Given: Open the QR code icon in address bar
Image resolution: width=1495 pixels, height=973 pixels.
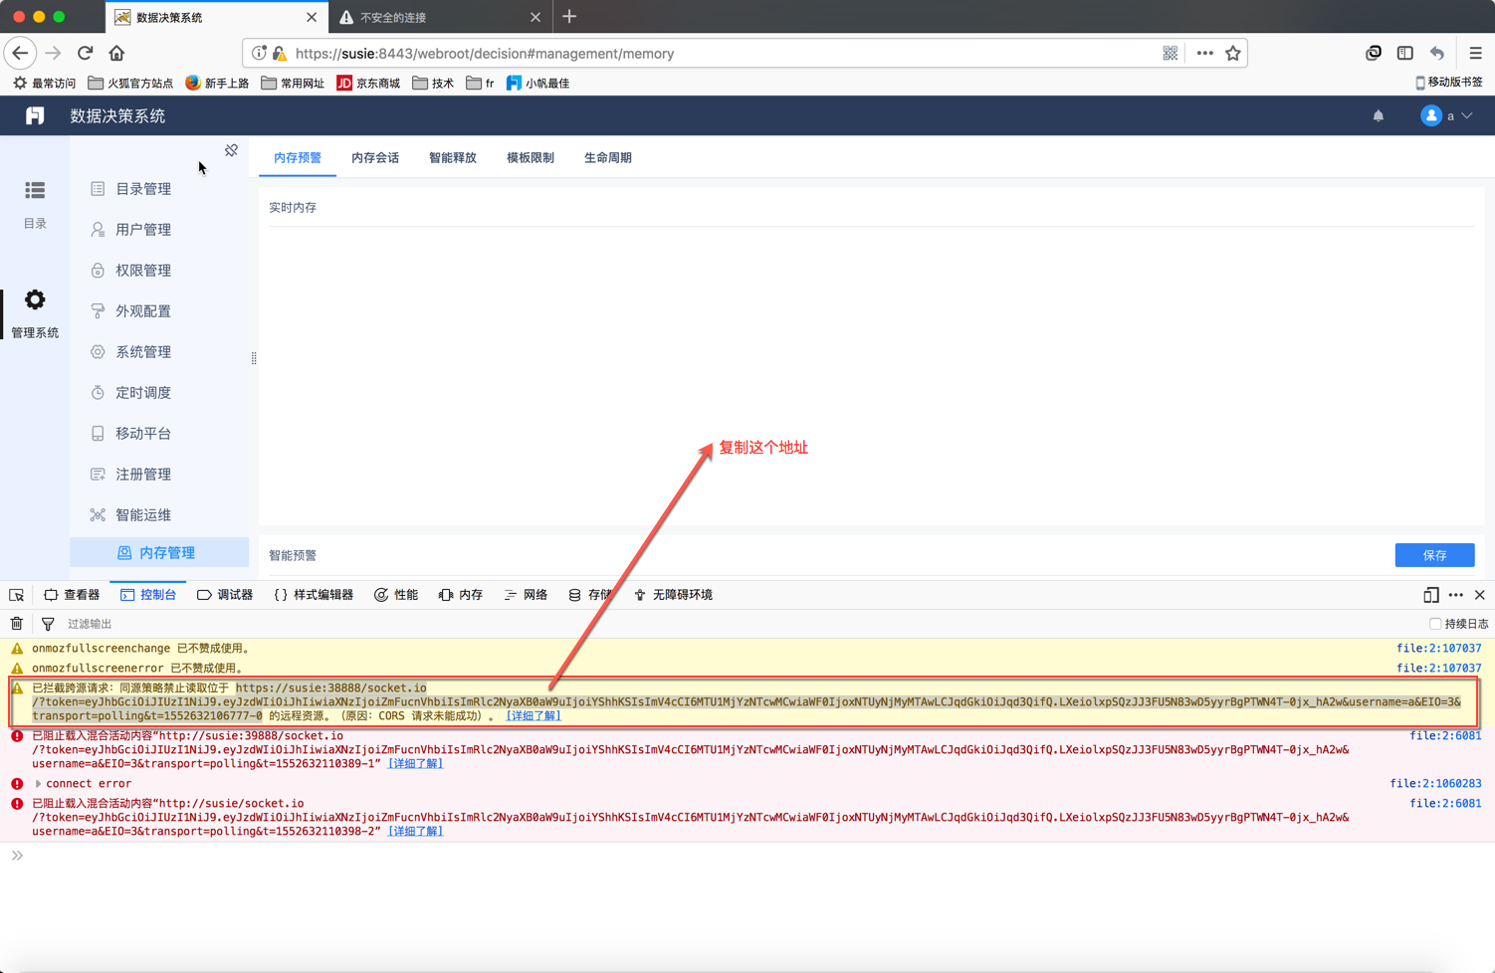Looking at the screenshot, I should tap(1171, 54).
